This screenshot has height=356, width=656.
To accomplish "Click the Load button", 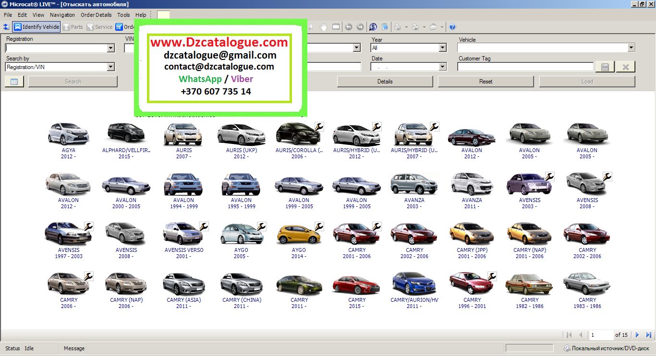I will 587,82.
